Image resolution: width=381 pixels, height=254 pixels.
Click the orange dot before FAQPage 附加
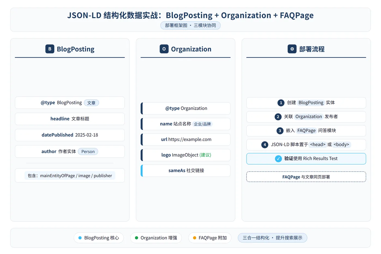(195, 238)
